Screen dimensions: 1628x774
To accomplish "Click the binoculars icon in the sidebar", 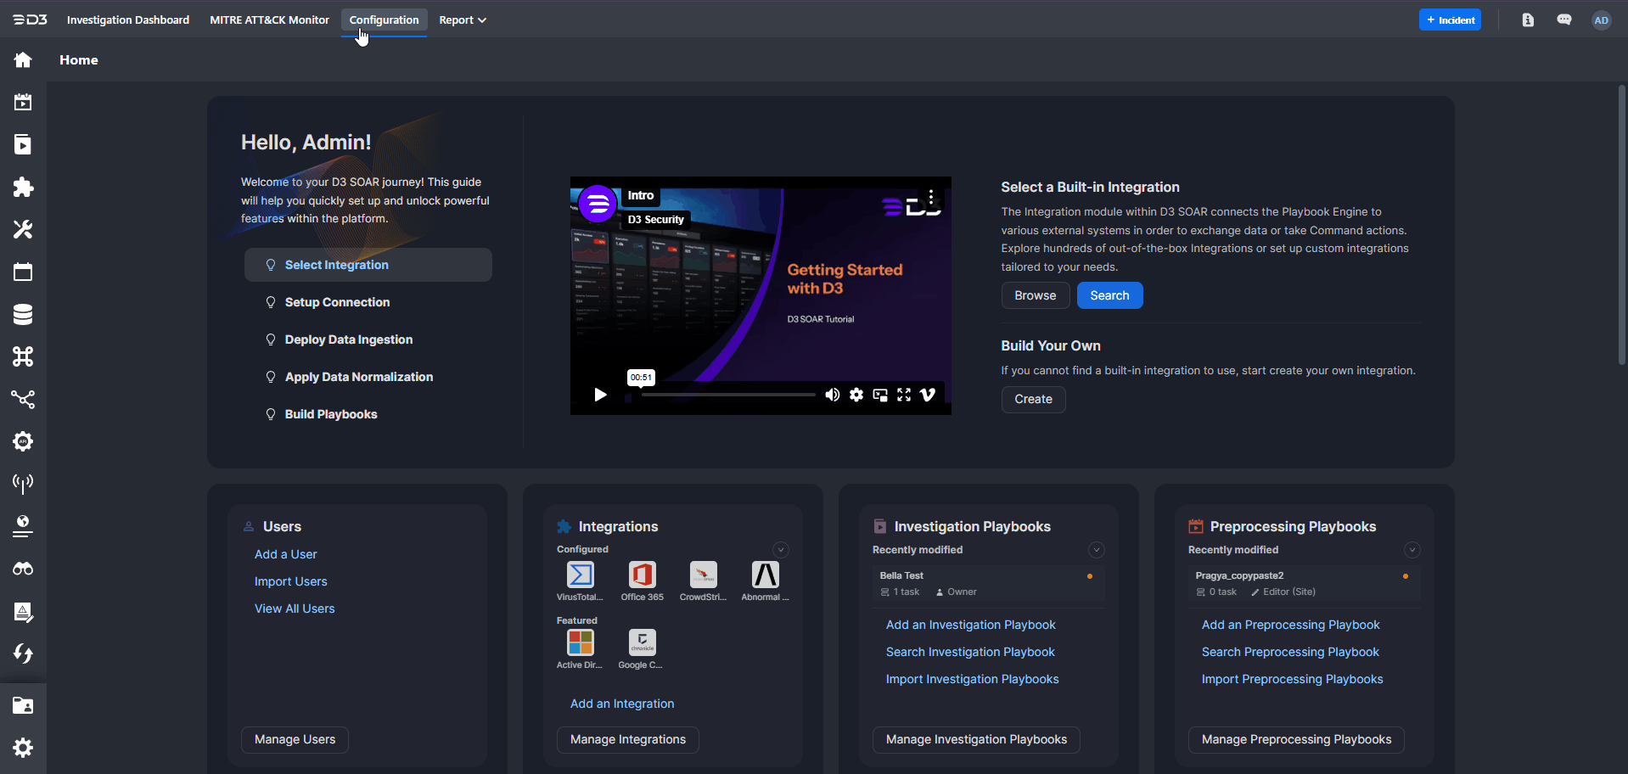I will [x=23, y=569].
